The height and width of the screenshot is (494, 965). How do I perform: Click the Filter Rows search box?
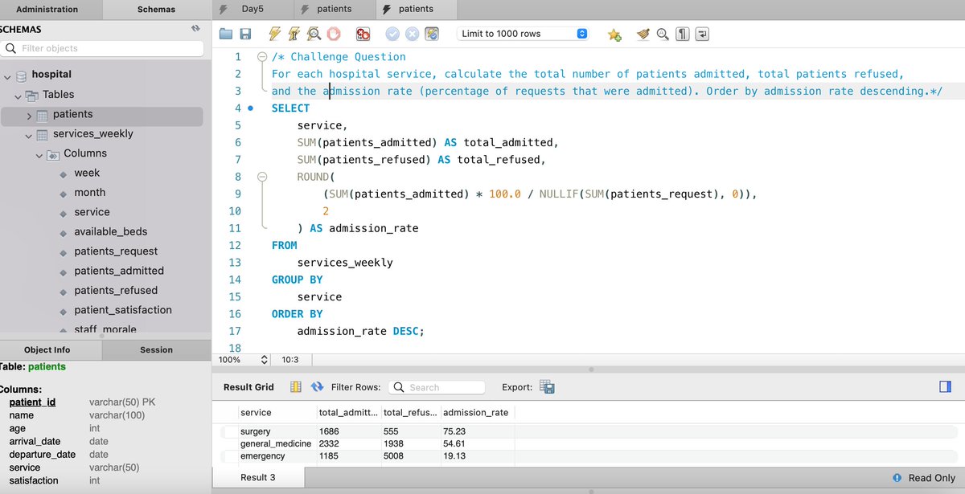coord(437,387)
